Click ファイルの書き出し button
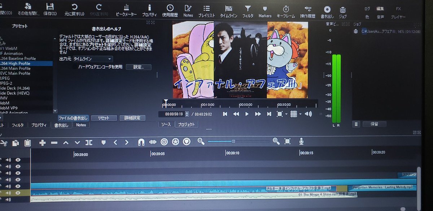433x211 pixels. click(x=73, y=118)
